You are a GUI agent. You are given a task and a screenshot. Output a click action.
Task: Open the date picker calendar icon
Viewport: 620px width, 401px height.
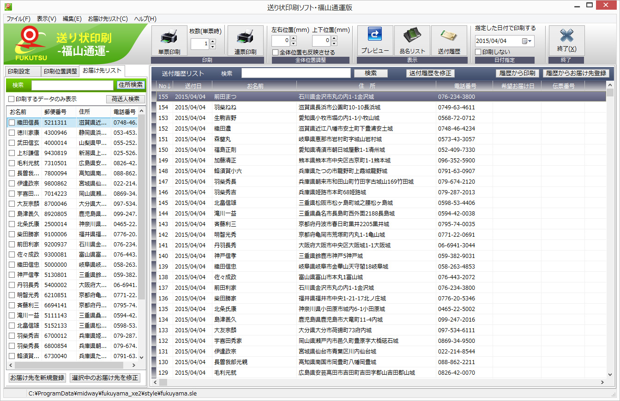[527, 41]
